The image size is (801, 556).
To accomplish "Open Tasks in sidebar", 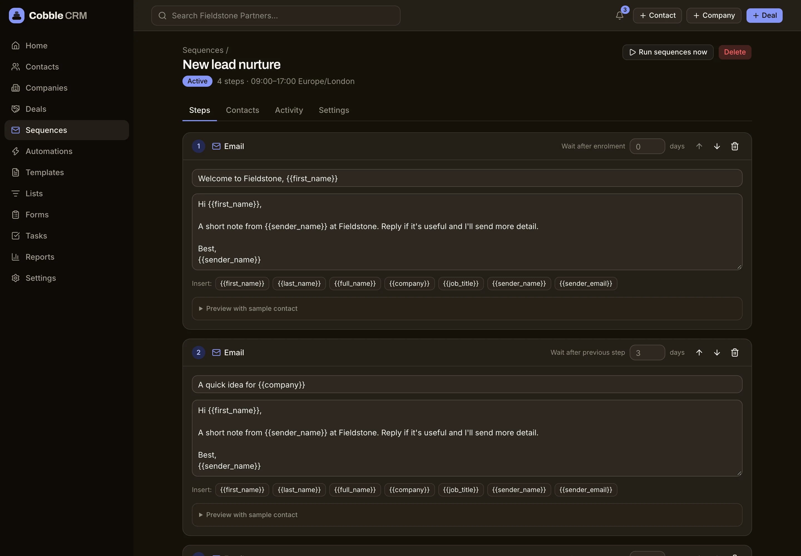I will tap(66, 236).
